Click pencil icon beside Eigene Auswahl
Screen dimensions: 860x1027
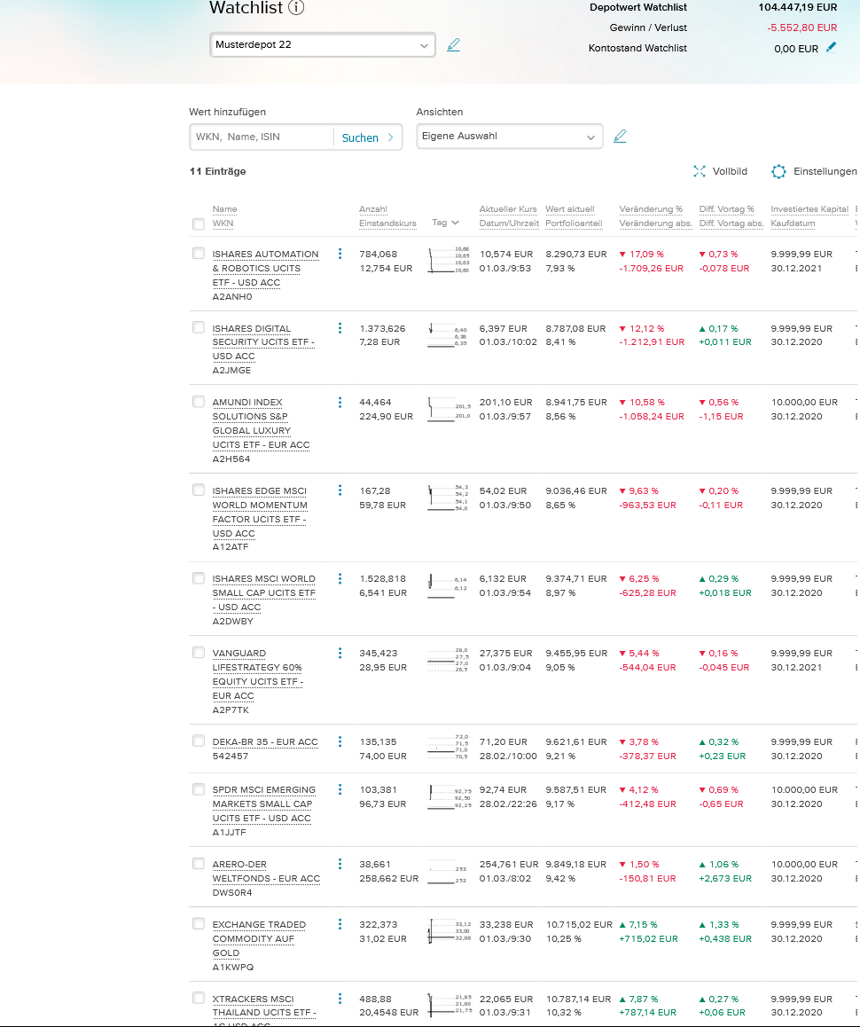pyautogui.click(x=620, y=137)
